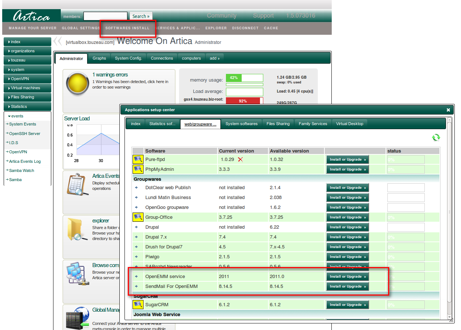Click the Search button
Image resolution: width=461 pixels, height=330 pixels.
tap(141, 16)
